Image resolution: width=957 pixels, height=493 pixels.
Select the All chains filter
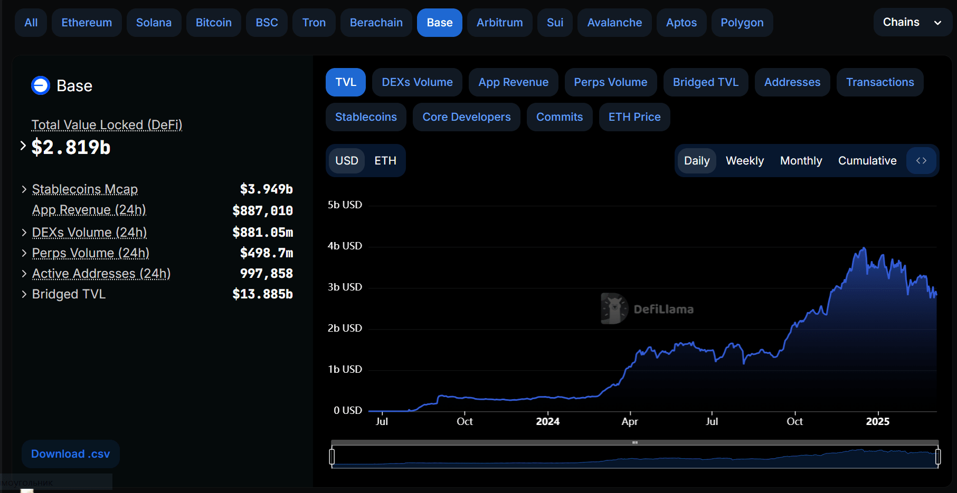click(31, 23)
